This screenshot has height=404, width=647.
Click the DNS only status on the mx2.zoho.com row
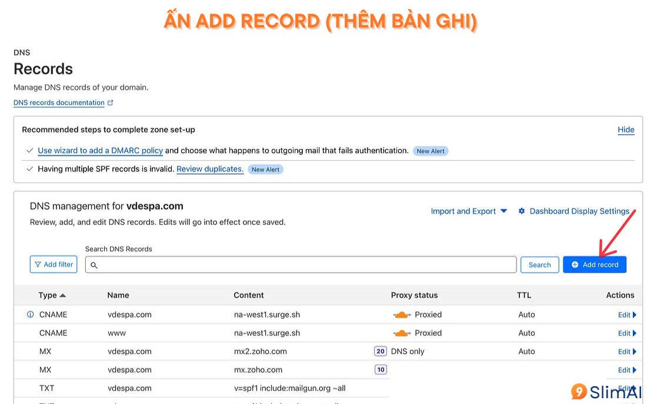click(x=408, y=352)
